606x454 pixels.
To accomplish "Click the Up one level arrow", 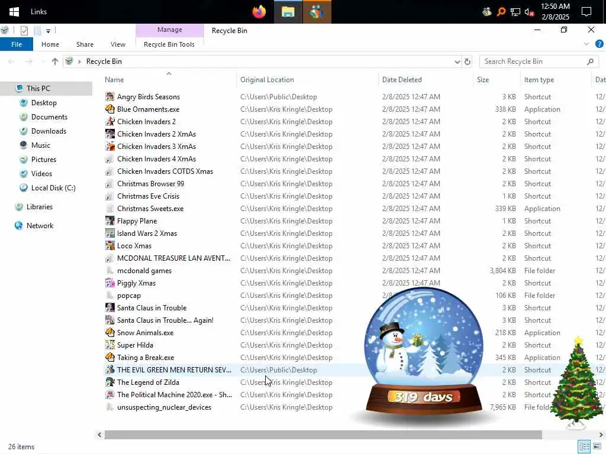I will click(x=55, y=61).
